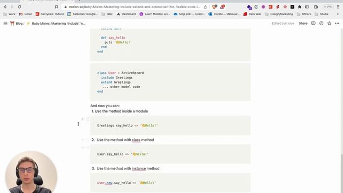Screen dimensions: 343x193
Task: Click drag handle beside User.say_hello code block
Action: click(x=87, y=148)
